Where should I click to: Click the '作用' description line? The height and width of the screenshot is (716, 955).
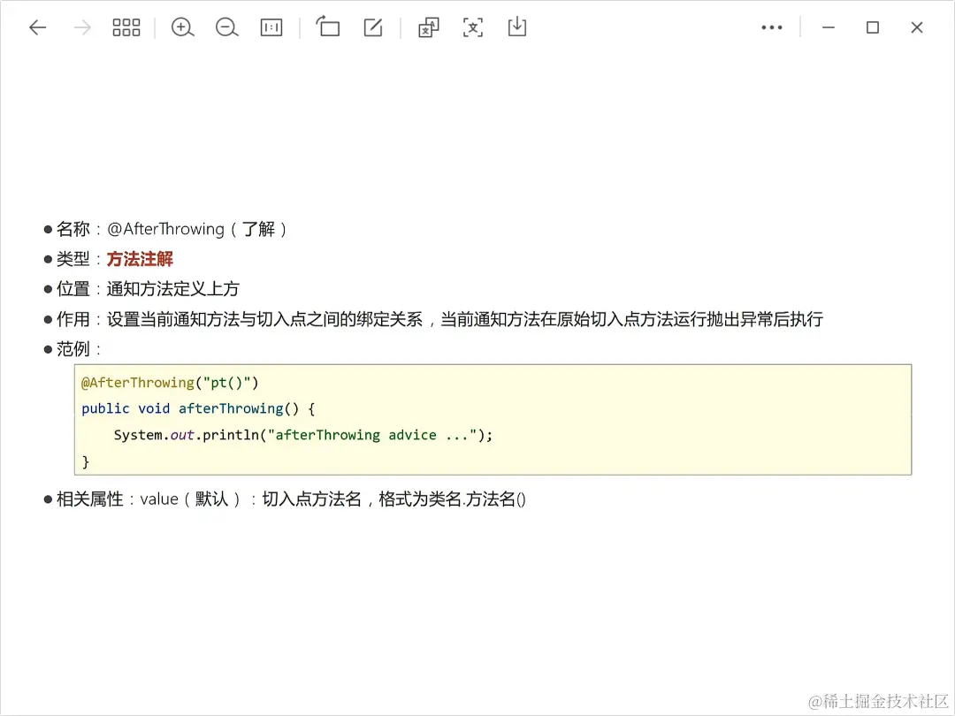point(439,319)
